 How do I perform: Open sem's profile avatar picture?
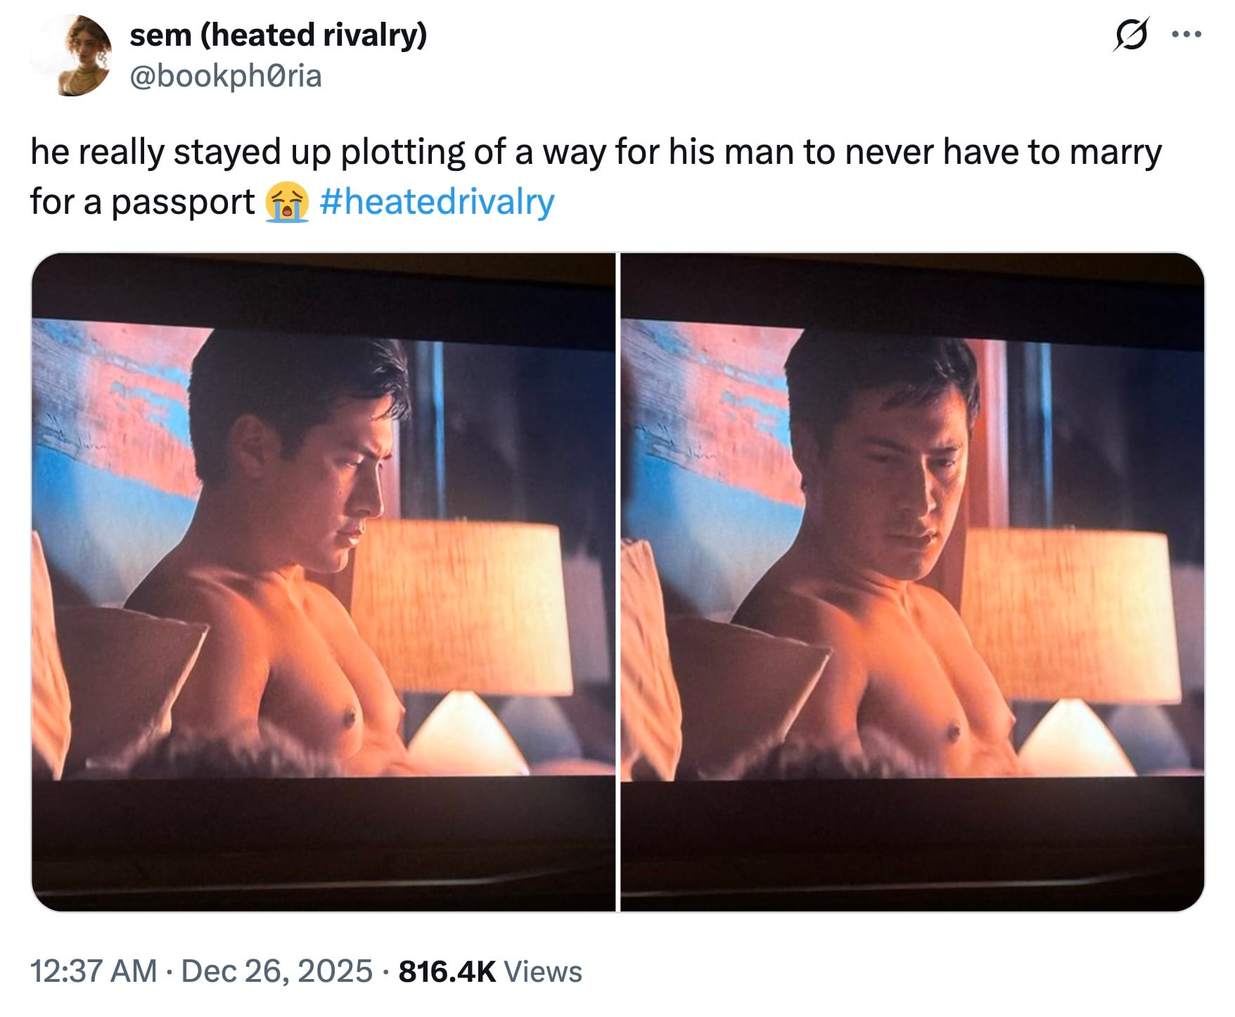72,55
